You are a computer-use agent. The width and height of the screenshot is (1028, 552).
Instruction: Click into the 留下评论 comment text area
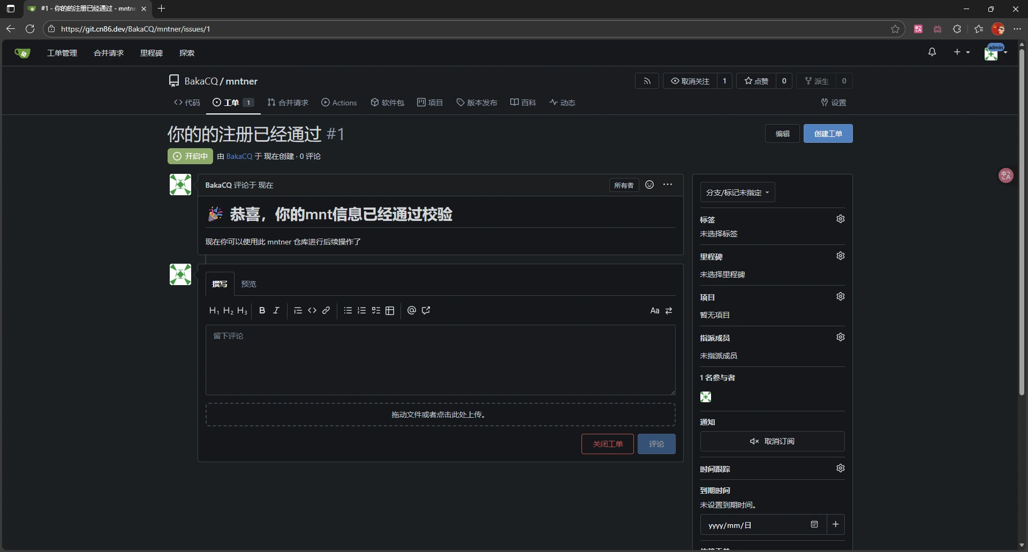tap(440, 360)
